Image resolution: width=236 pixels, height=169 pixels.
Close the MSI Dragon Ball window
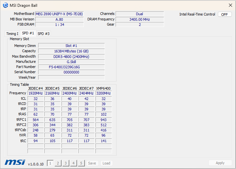[230, 5]
